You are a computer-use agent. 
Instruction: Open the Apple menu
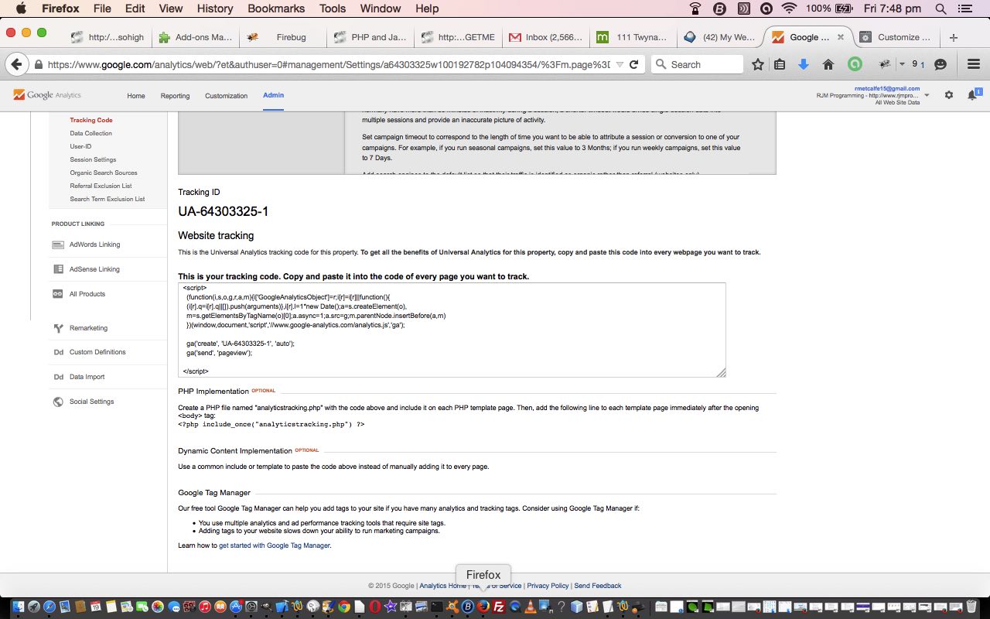pyautogui.click(x=21, y=9)
